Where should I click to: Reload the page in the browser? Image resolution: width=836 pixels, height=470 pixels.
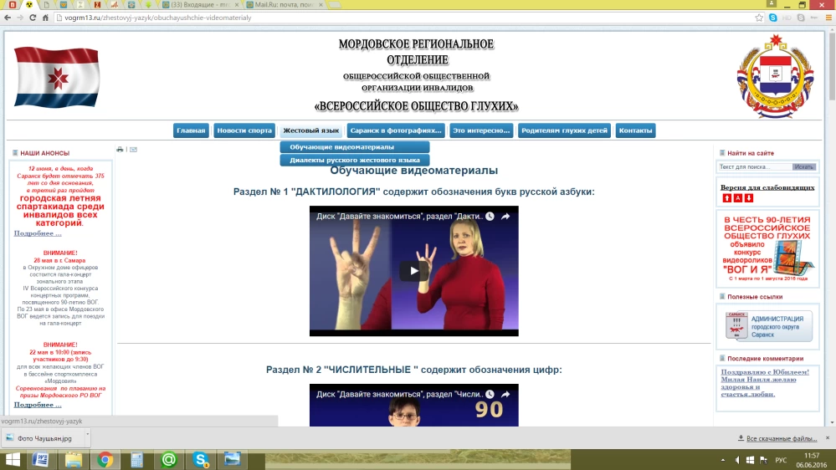click(x=33, y=18)
